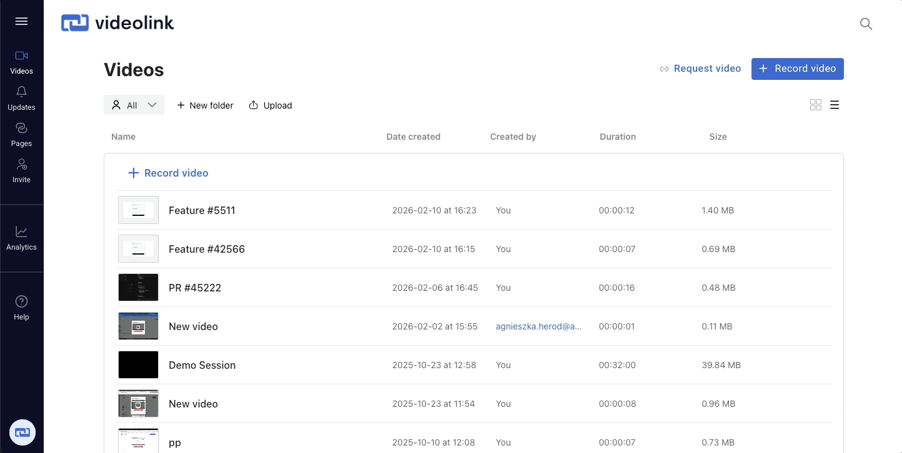902x453 pixels.
Task: Expand the All filter dropdown
Action: pos(134,105)
